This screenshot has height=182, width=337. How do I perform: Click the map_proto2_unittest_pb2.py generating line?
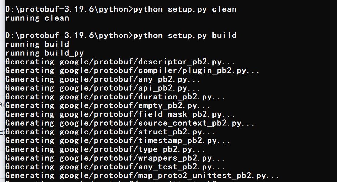[x=142, y=176]
